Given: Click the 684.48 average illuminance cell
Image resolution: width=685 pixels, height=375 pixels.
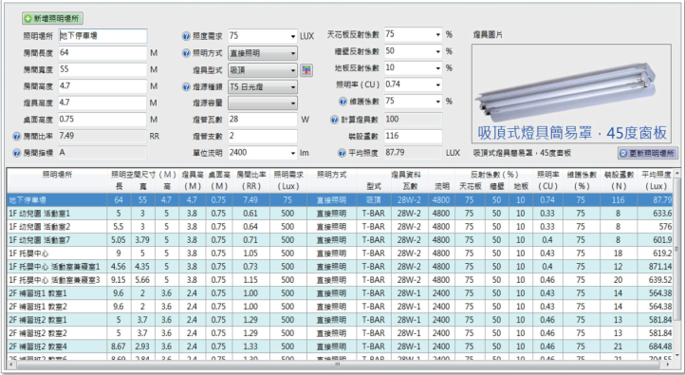Looking at the screenshot, I should point(656,347).
